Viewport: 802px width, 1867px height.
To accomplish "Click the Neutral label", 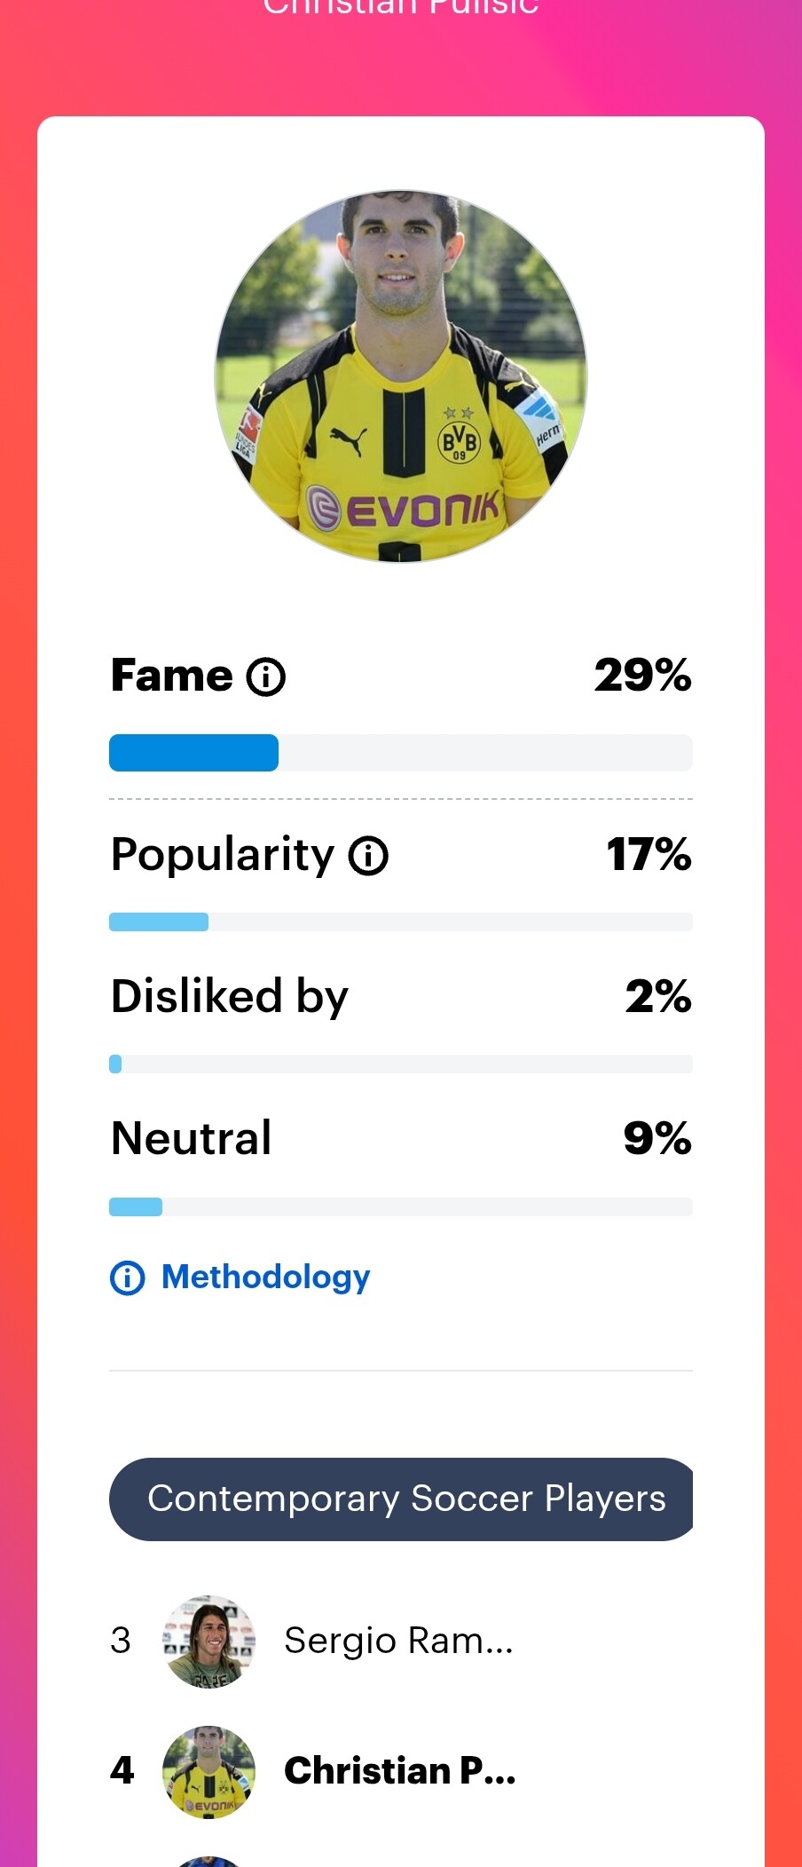I will click(192, 1138).
